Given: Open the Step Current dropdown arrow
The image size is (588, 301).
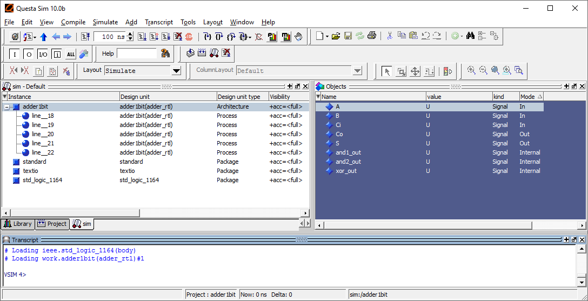Looking at the screenshot, I should click(250, 36).
